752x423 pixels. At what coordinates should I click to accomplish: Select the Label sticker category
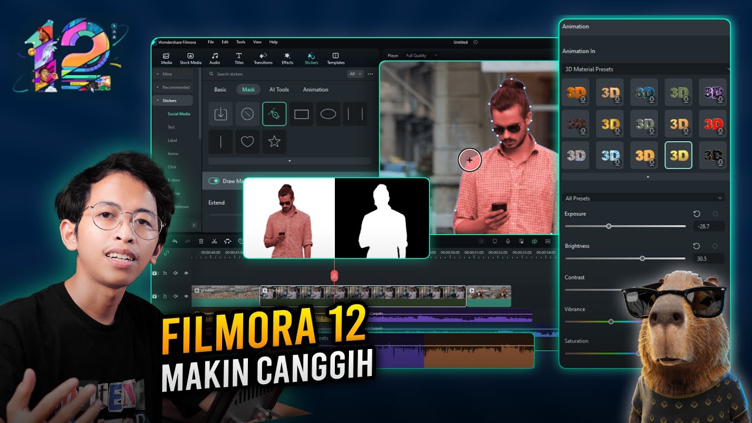[172, 140]
